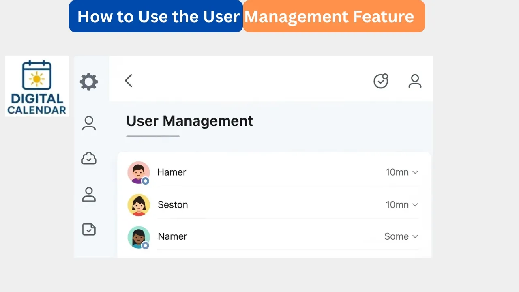Expand the duration dropdown for Hamer

coord(402,172)
